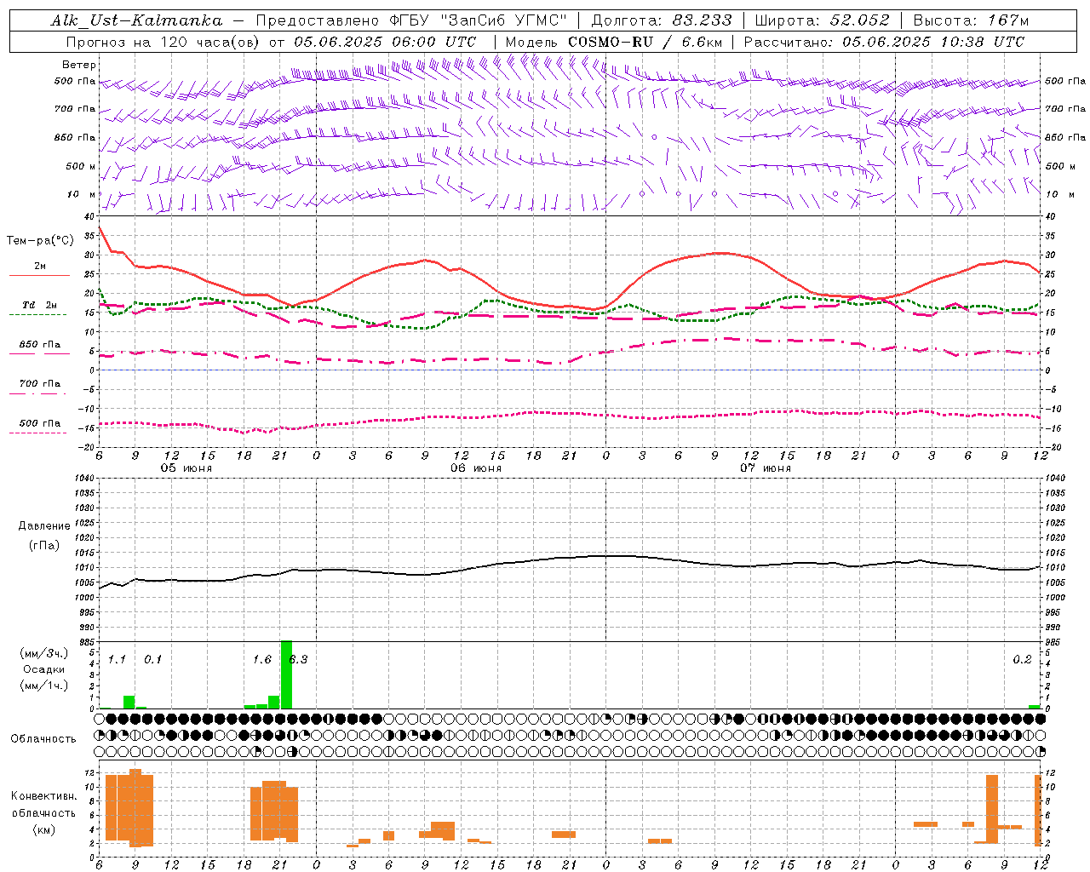Screen dimensions: 1090x872
Task: Click the Тем-ра(°C) axis label
Action: pyautogui.click(x=40, y=241)
